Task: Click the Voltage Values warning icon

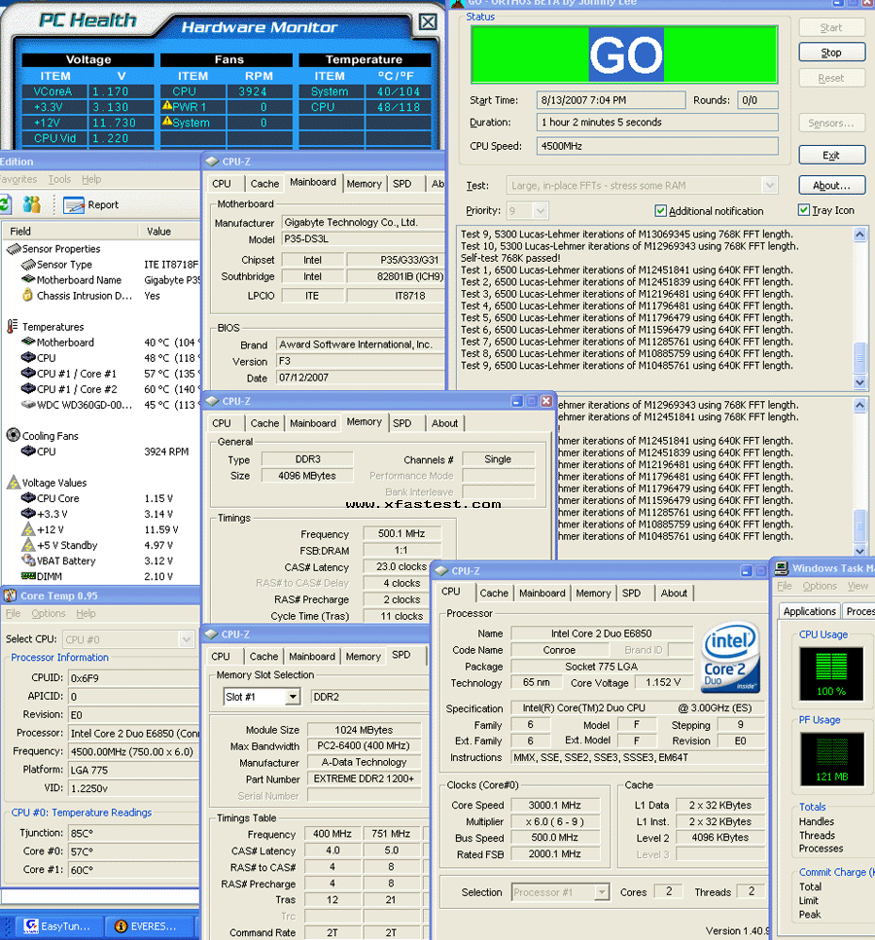Action: pos(14,482)
